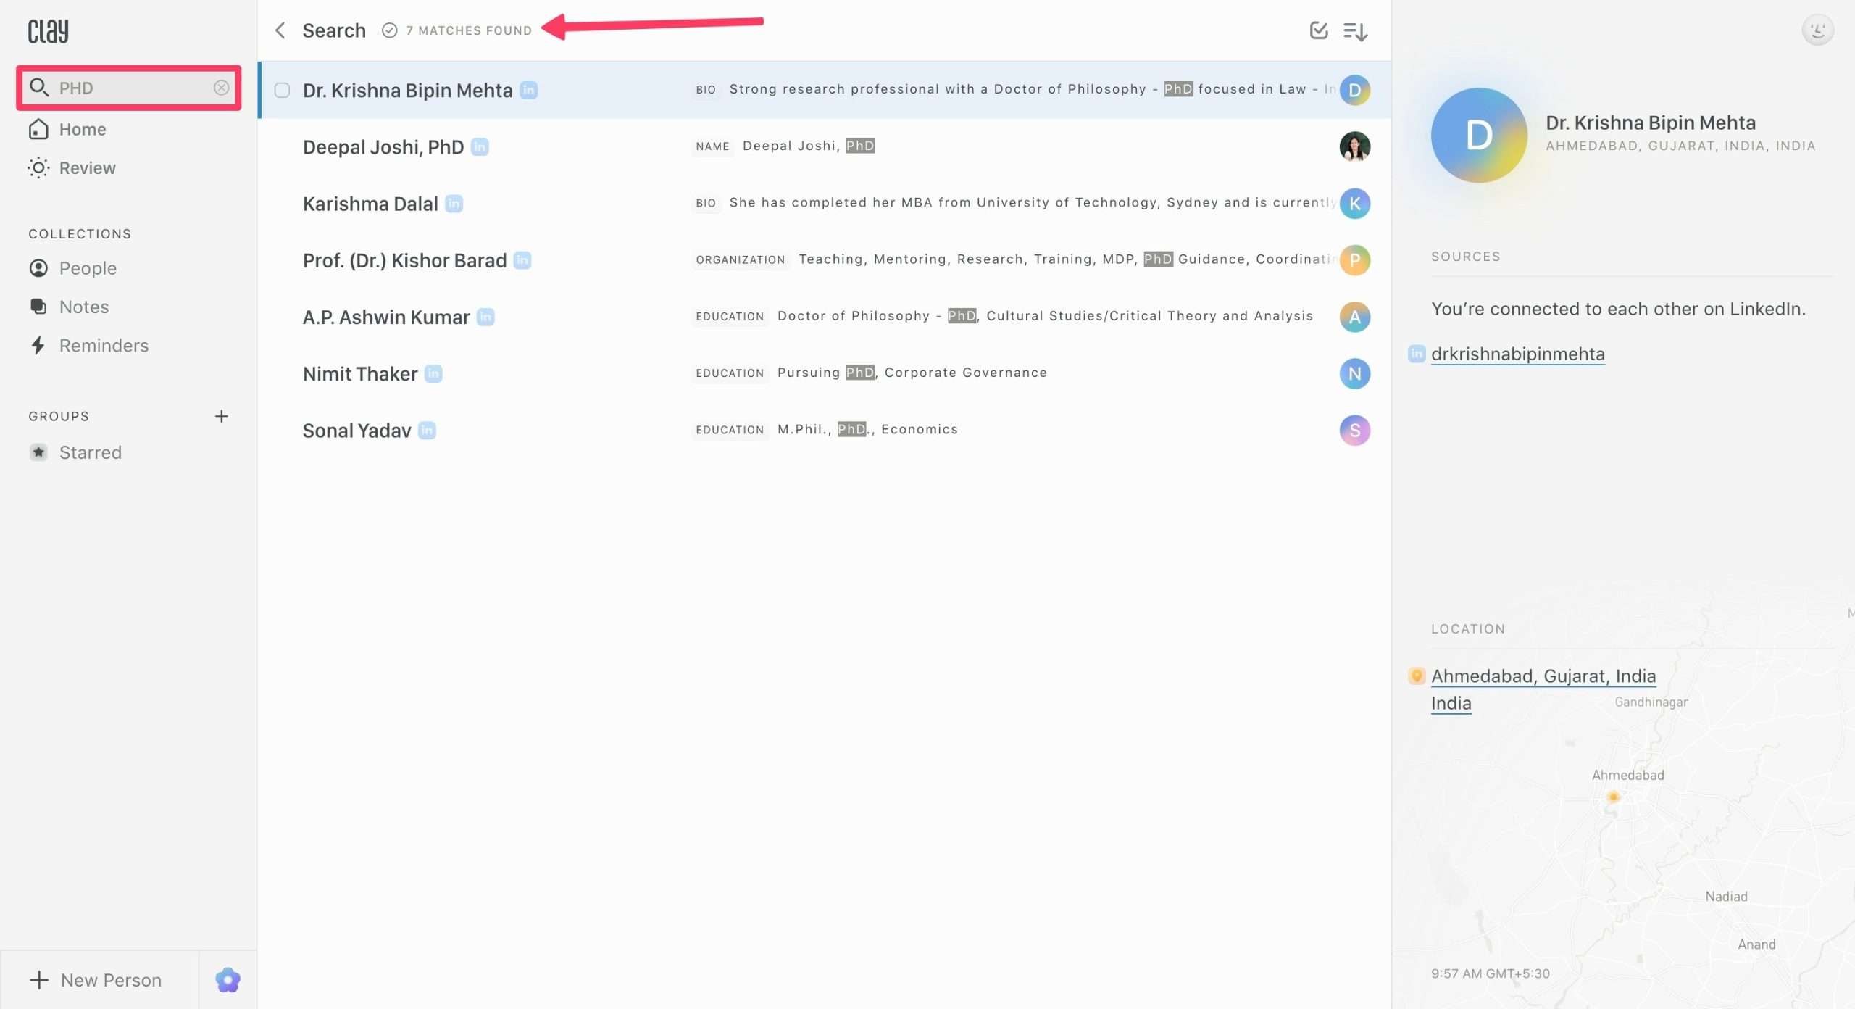Open Dr. Krishna Bipin Mehta result
This screenshot has width=1855, height=1009.
point(824,90)
